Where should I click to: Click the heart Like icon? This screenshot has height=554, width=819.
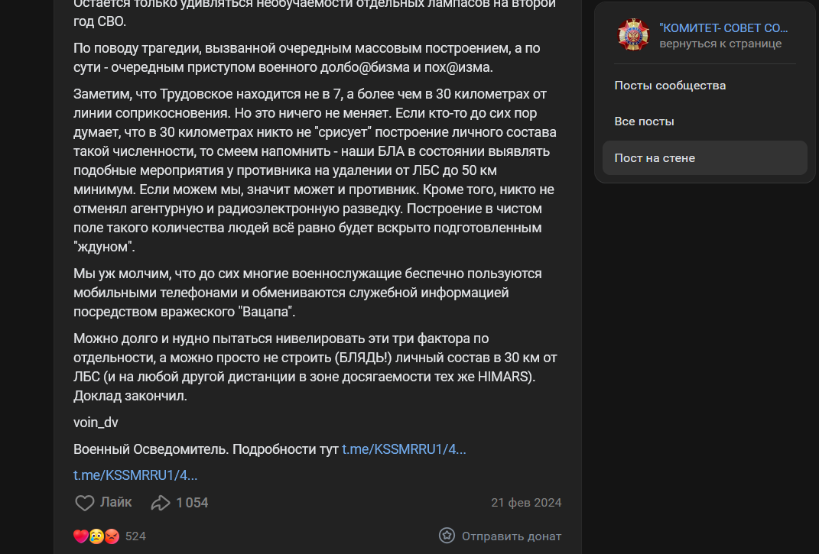pos(84,503)
